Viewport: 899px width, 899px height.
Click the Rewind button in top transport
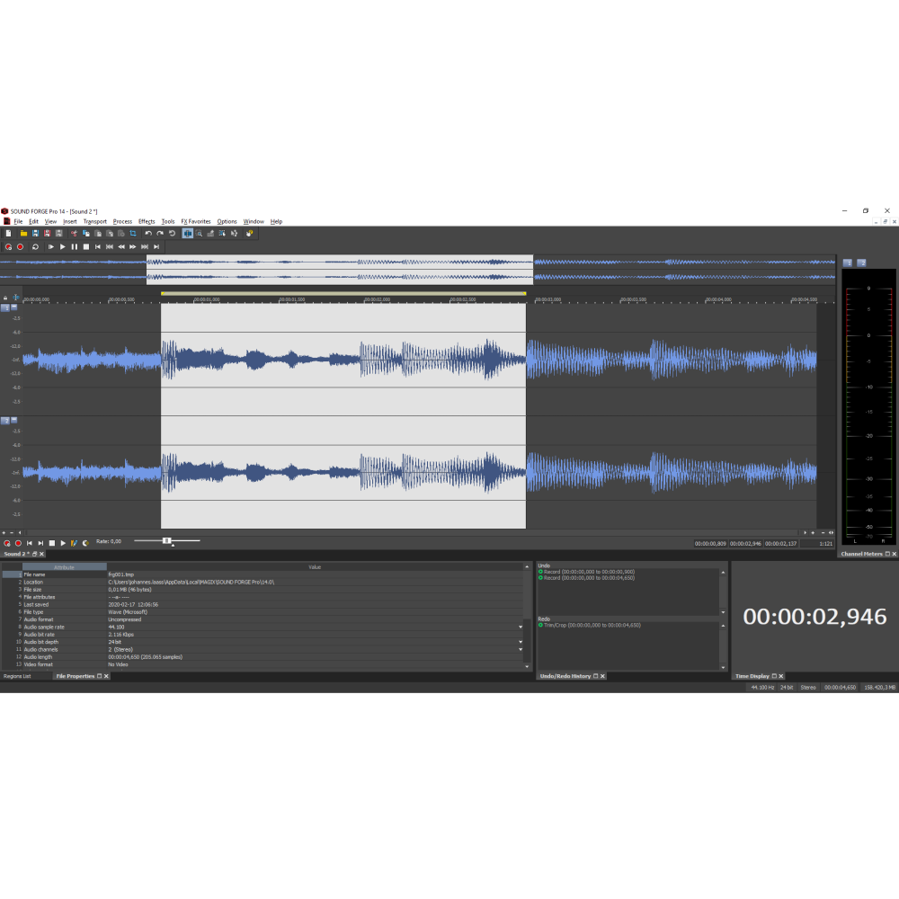tap(121, 246)
